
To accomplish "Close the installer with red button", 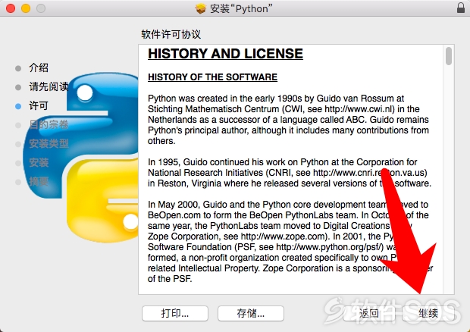I will tap(11, 8).
